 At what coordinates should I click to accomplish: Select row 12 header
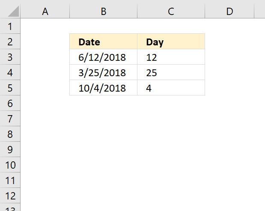tap(10, 196)
